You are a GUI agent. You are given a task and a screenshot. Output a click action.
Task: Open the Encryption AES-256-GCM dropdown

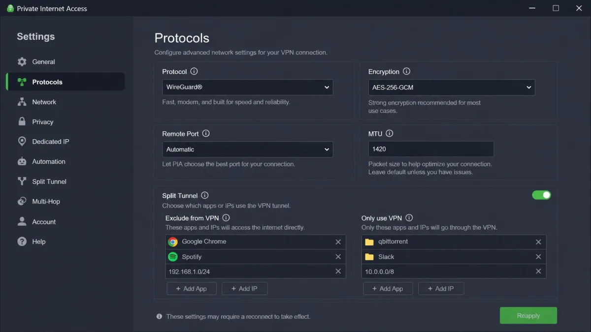(452, 88)
